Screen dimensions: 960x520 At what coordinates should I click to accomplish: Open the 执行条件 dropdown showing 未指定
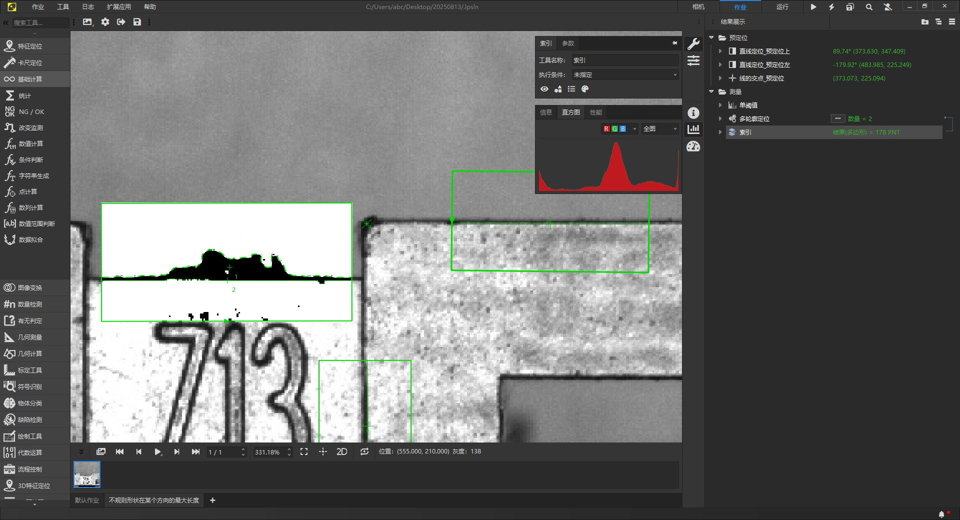click(x=625, y=75)
